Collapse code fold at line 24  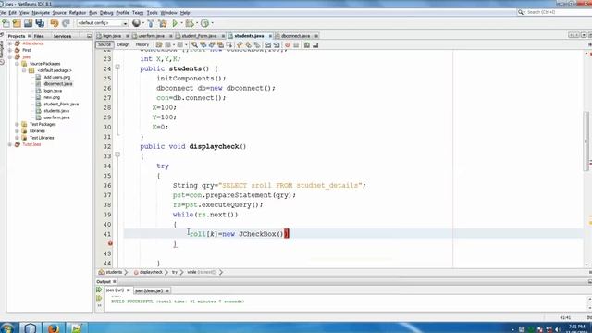click(x=117, y=68)
